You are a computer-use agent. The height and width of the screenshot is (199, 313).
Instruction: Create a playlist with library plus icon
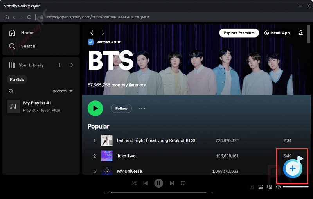click(60, 65)
